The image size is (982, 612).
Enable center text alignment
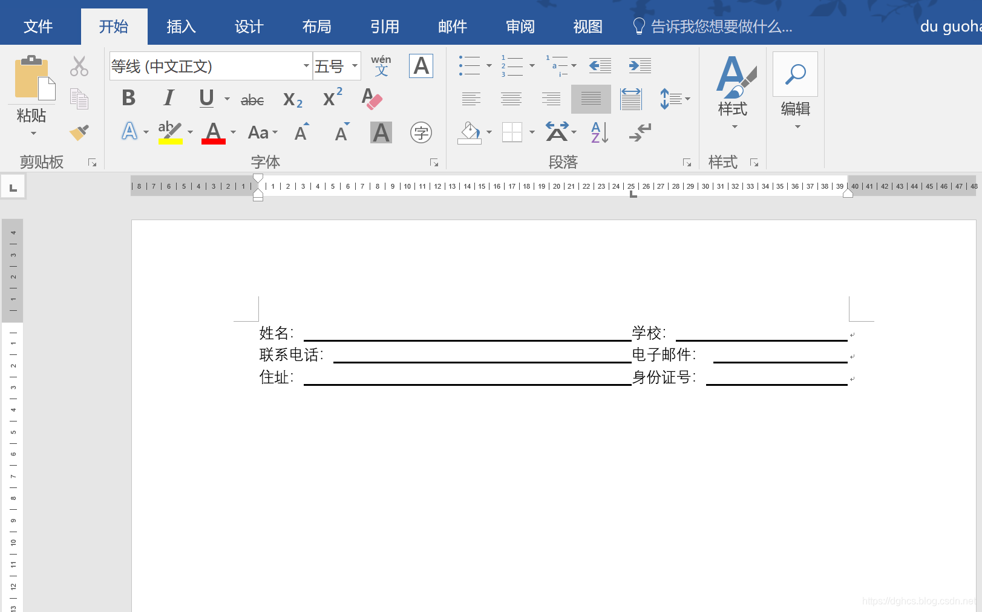pyautogui.click(x=511, y=99)
